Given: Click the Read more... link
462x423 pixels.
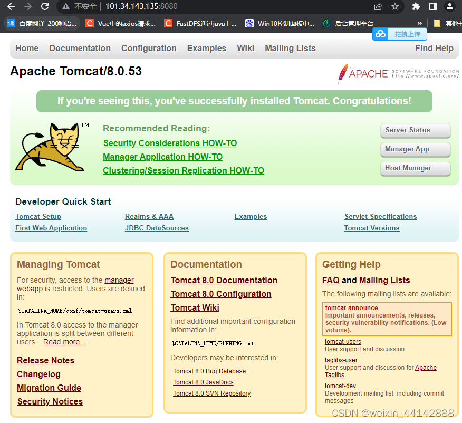Looking at the screenshot, I should [64, 342].
